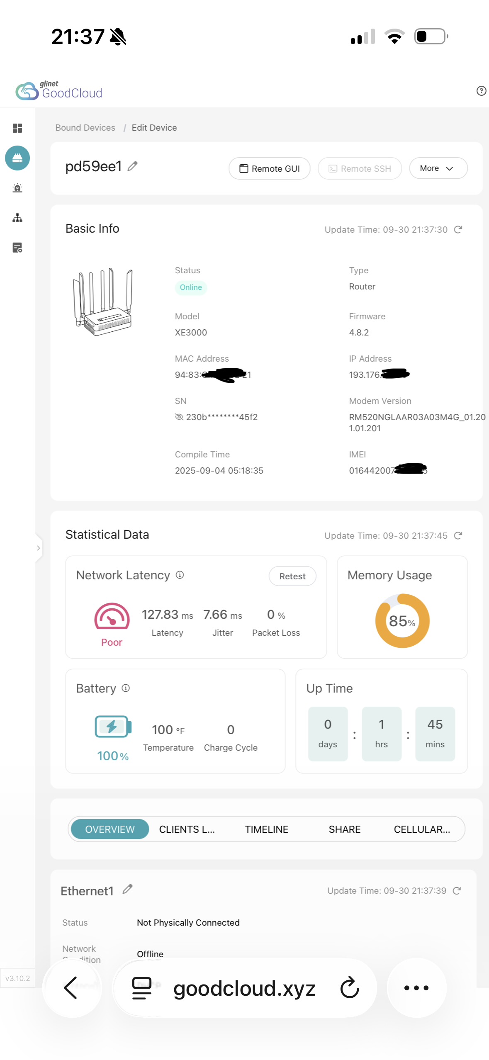Open the Remote GUI

tap(270, 168)
